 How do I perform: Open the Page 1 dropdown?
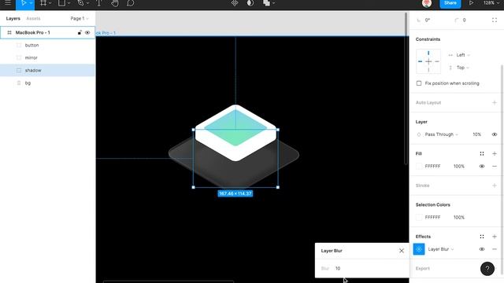coord(80,19)
